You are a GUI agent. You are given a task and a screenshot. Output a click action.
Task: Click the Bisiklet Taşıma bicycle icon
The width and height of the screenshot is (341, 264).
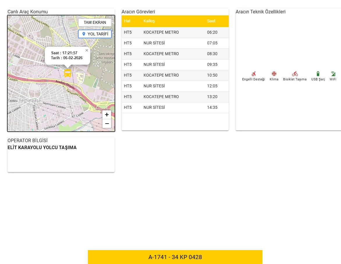click(x=295, y=74)
